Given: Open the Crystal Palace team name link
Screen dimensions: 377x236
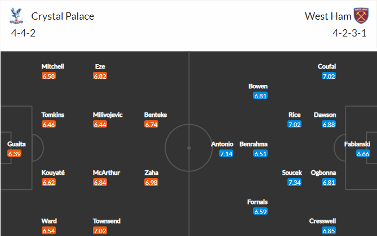Looking at the screenshot, I should 63,16.
